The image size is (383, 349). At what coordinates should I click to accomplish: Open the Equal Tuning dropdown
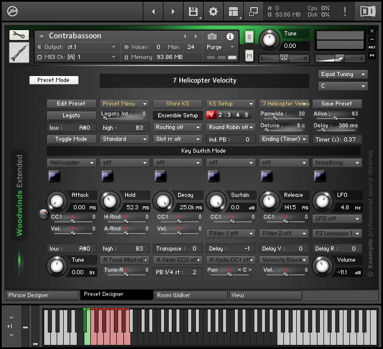(x=343, y=74)
